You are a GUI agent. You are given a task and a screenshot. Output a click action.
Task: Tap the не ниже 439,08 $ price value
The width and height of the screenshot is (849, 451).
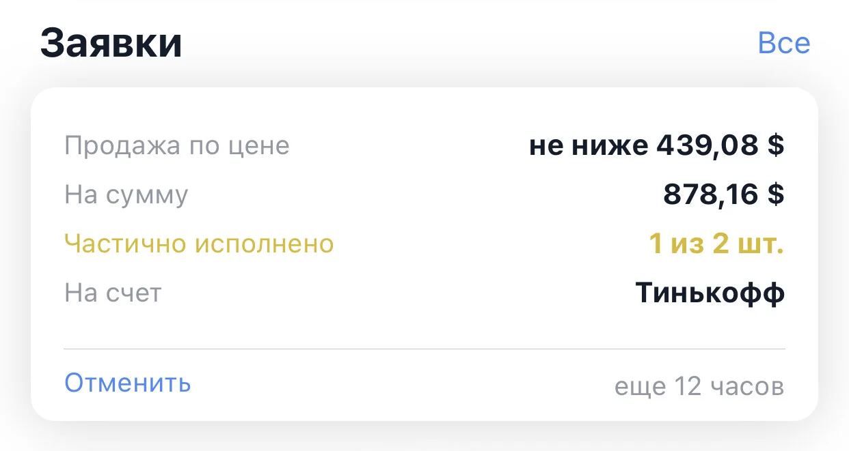[x=656, y=145]
